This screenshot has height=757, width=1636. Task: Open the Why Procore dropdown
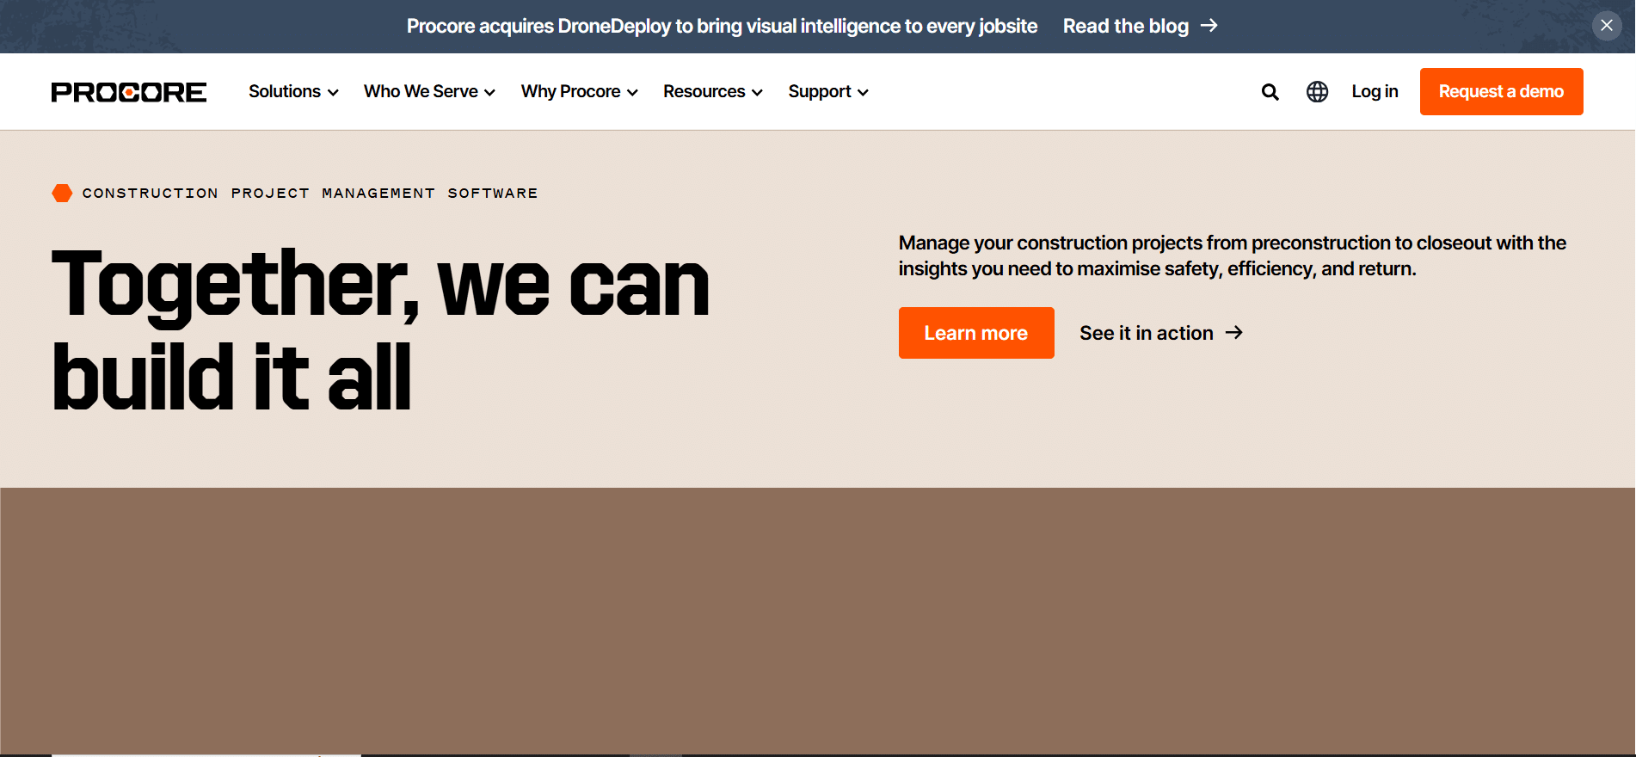click(579, 91)
